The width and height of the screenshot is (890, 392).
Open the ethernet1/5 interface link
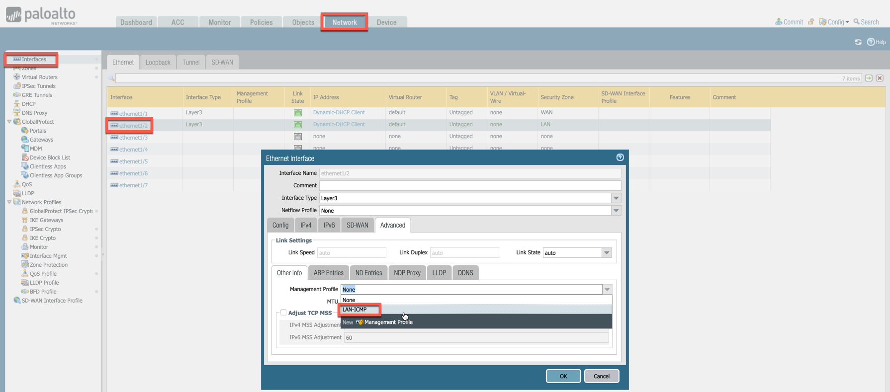point(133,161)
